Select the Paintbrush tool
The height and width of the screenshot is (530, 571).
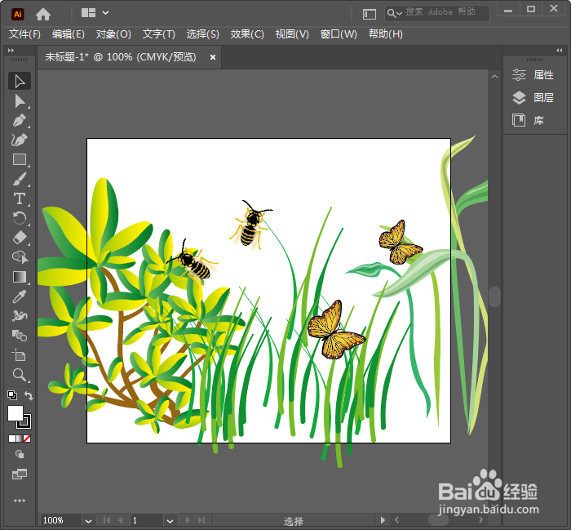tap(20, 180)
